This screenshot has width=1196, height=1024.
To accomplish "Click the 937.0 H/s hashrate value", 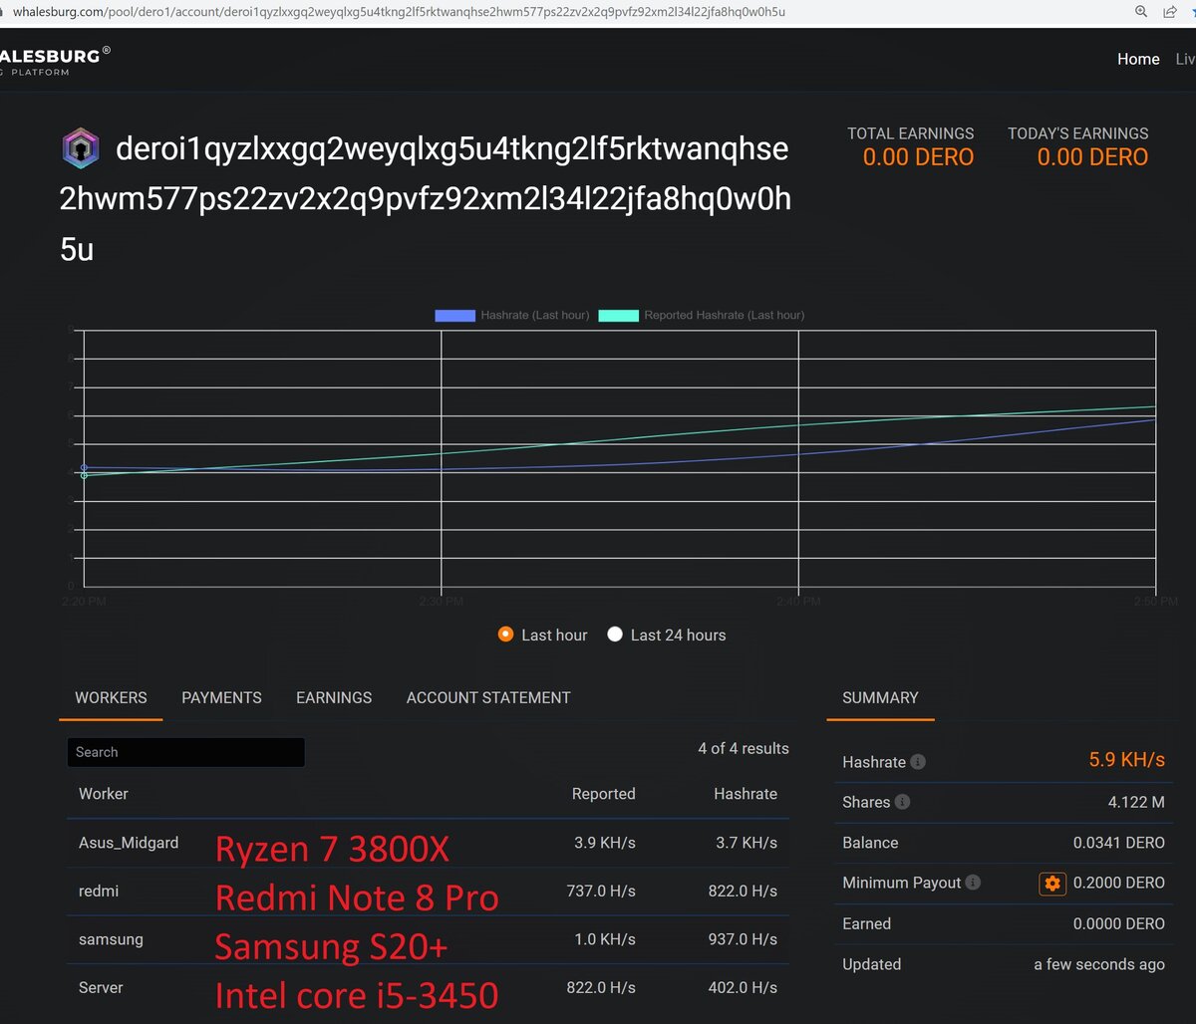I will pyautogui.click(x=743, y=939).
